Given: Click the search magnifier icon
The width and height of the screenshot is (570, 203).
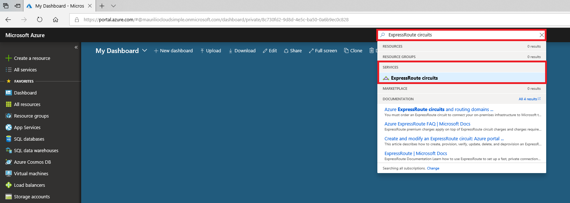Looking at the screenshot, I should coord(382,35).
